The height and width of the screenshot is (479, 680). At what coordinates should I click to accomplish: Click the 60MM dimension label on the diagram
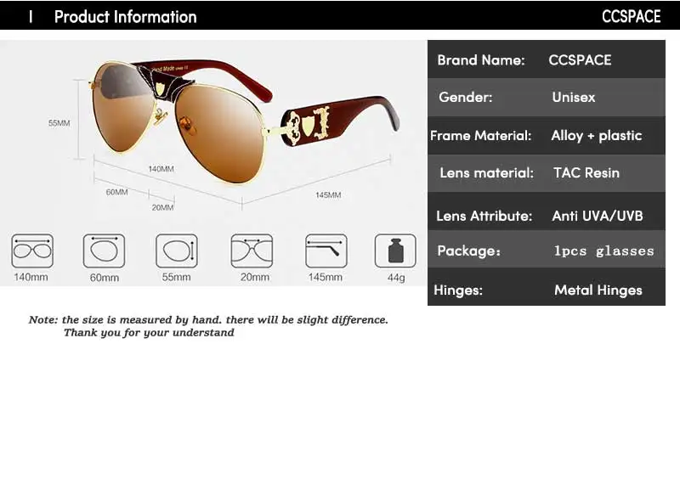(x=116, y=192)
